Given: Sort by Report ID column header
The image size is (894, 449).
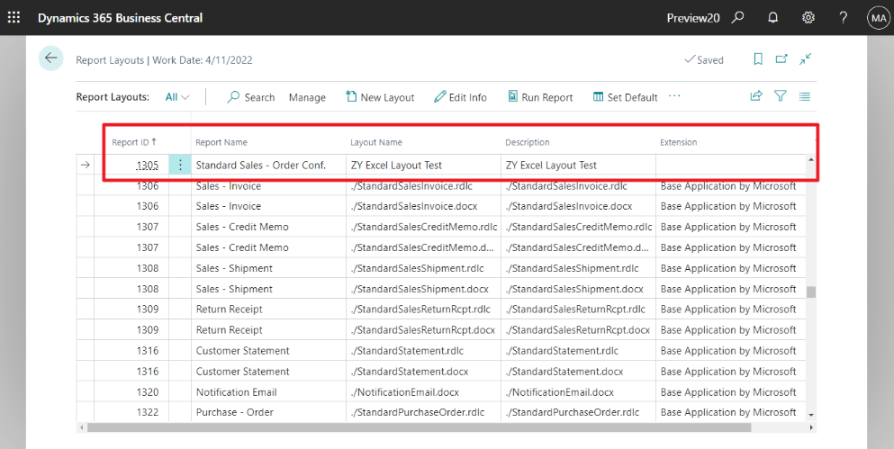Looking at the screenshot, I should (x=134, y=142).
